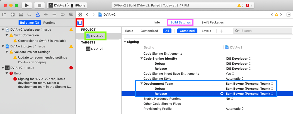Collapse the Development Team setting row
293x114 pixels.
(x=142, y=84)
